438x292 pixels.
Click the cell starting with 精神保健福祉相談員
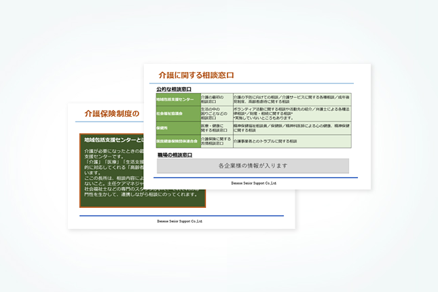point(292,128)
